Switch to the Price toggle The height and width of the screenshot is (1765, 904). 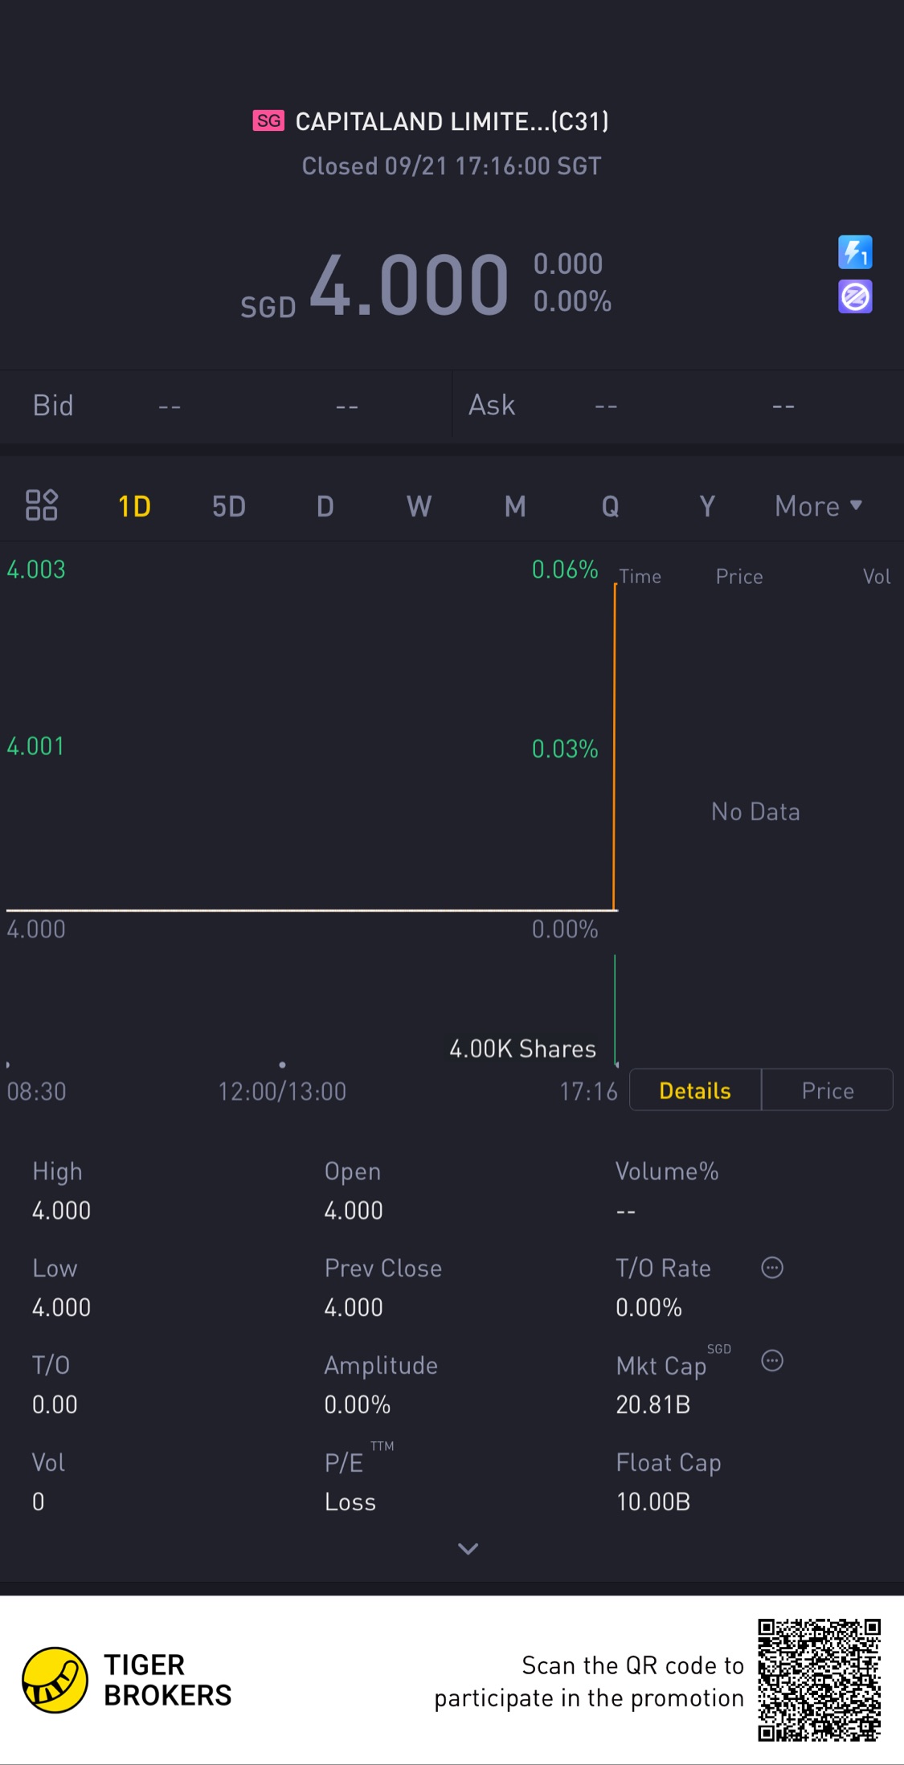tap(828, 1090)
